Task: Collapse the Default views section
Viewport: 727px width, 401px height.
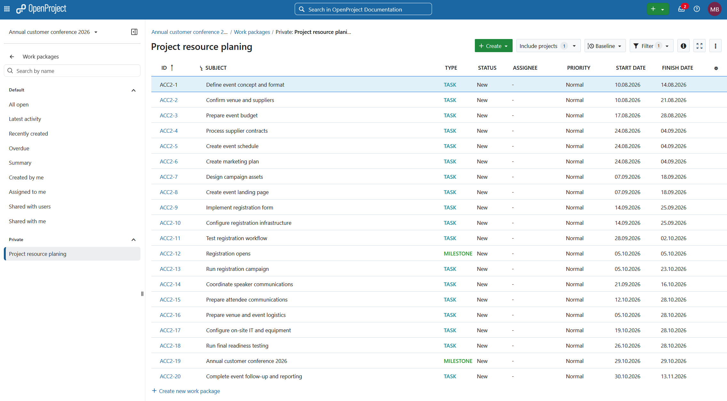Action: pyautogui.click(x=133, y=90)
